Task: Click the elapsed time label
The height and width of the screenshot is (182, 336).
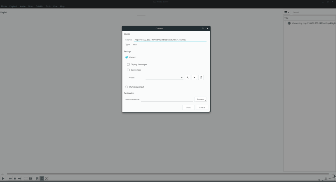Action: click(3, 174)
